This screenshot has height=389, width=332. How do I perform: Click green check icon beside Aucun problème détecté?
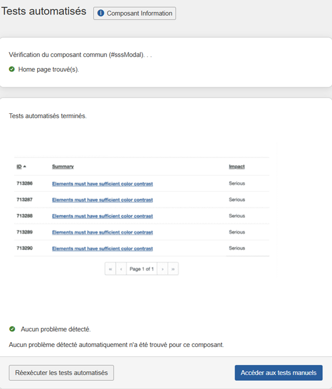[12, 329]
